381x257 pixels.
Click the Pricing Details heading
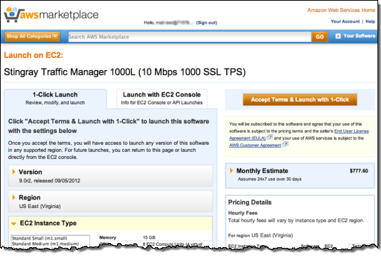tap(250, 202)
